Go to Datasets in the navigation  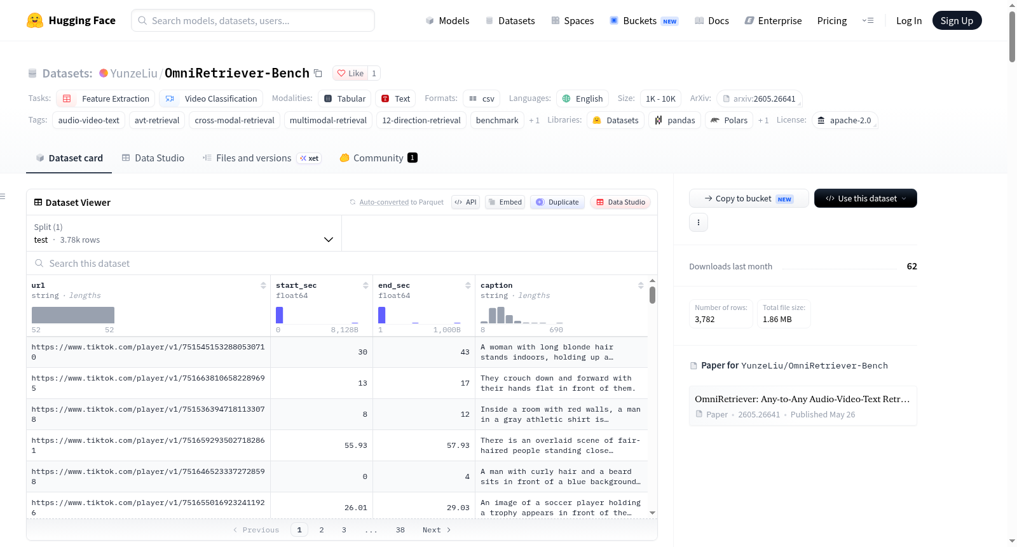[x=510, y=20]
